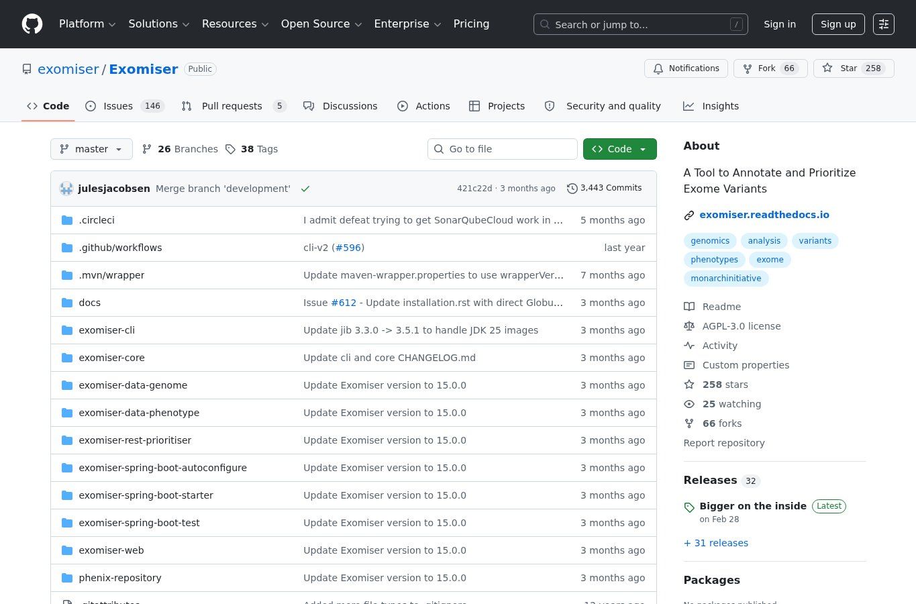Open the Actions tab

tap(423, 106)
